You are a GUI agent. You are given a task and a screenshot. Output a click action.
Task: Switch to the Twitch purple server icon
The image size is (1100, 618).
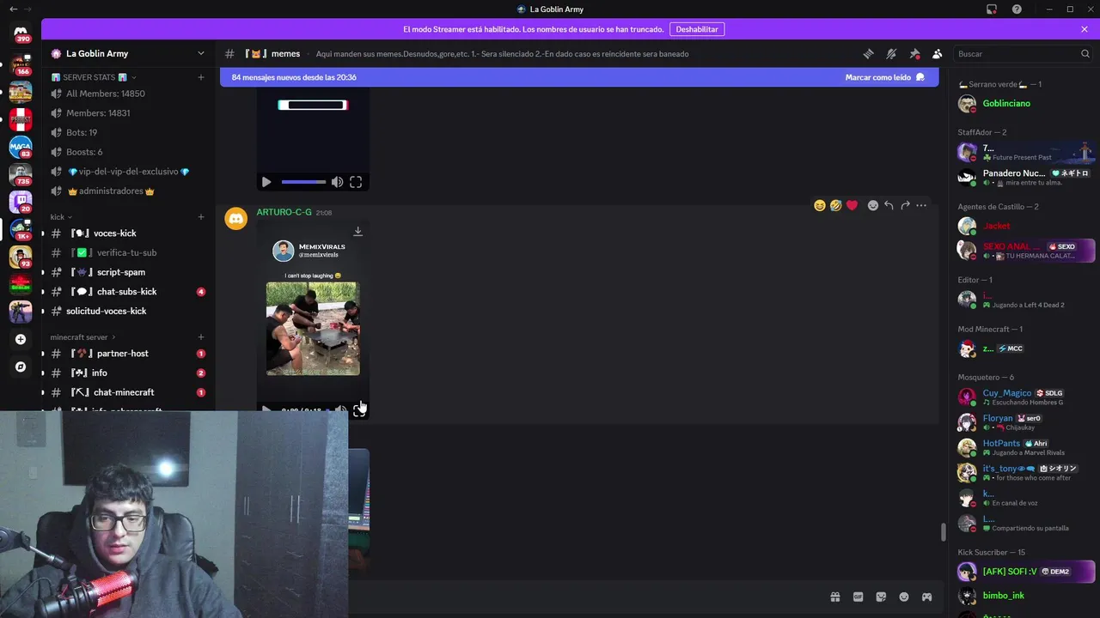click(21, 203)
